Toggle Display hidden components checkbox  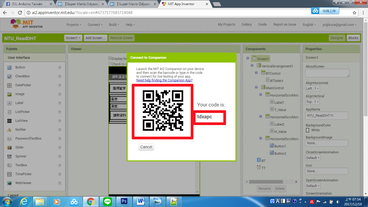(110, 58)
